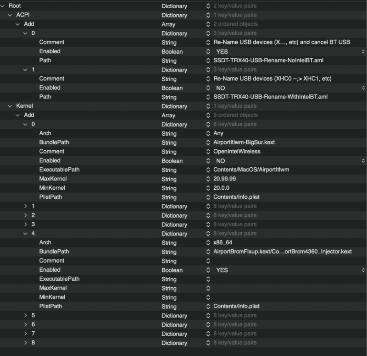
Task: Expand Kernel Add item 5
Action: click(26, 315)
